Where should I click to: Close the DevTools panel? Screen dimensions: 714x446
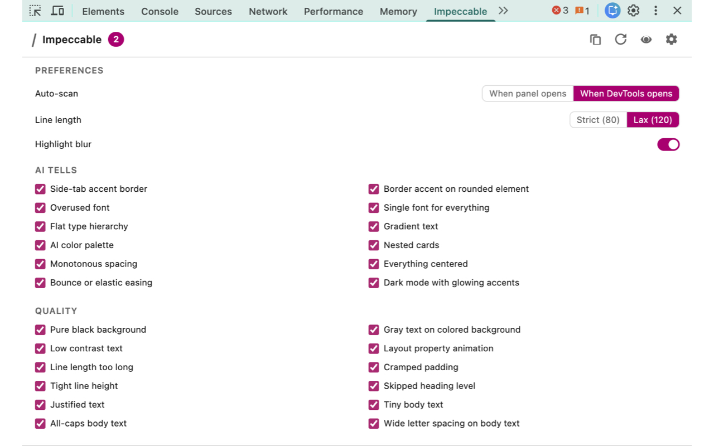(677, 11)
